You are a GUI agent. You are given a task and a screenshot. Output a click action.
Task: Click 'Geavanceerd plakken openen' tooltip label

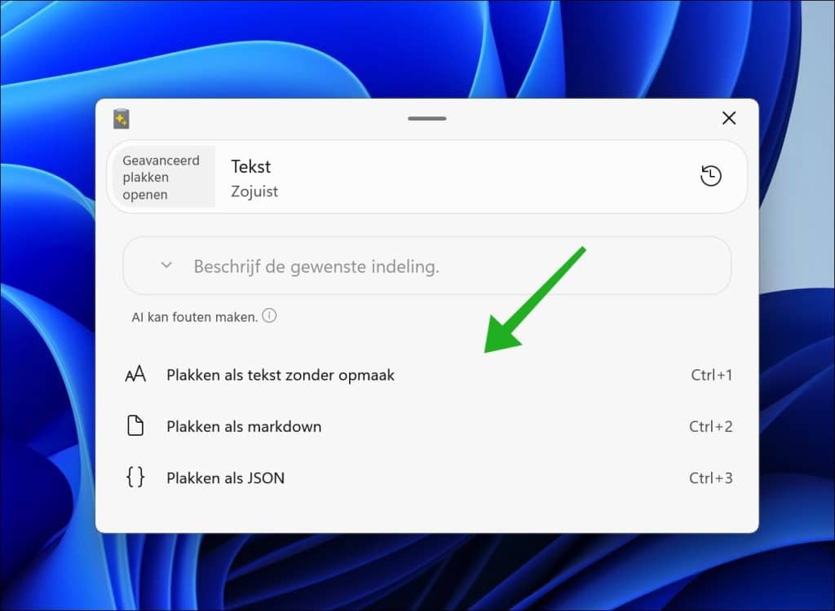click(161, 178)
